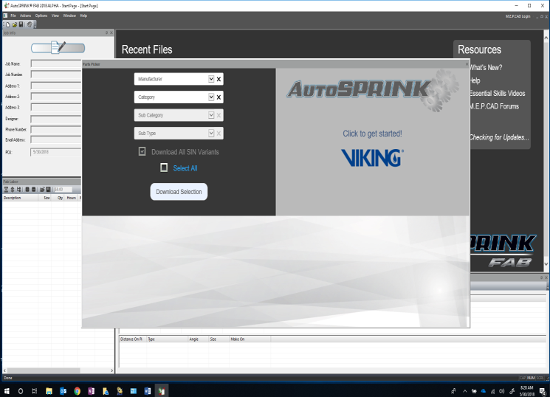The height and width of the screenshot is (397, 550).
Task: Click the Hours column header in Fab Labor
Action: (71, 198)
